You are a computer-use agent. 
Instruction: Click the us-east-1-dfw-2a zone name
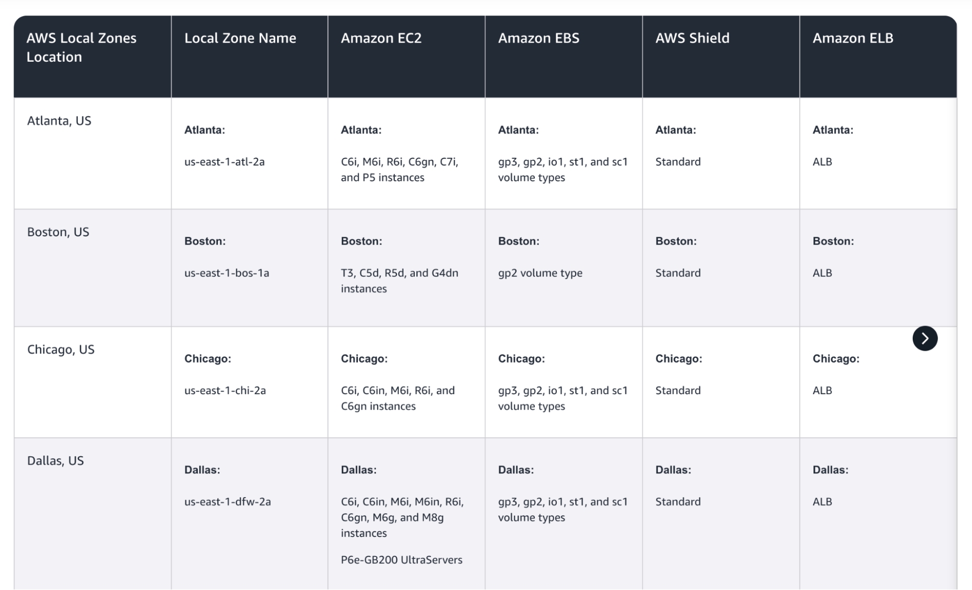pos(227,502)
